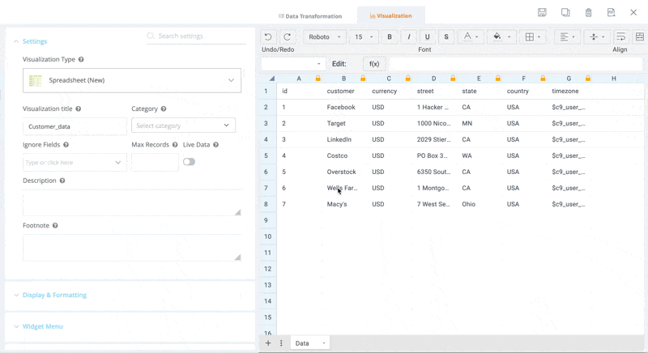Switch to the Data Transformation tab
The image size is (648, 353).
pos(311,16)
